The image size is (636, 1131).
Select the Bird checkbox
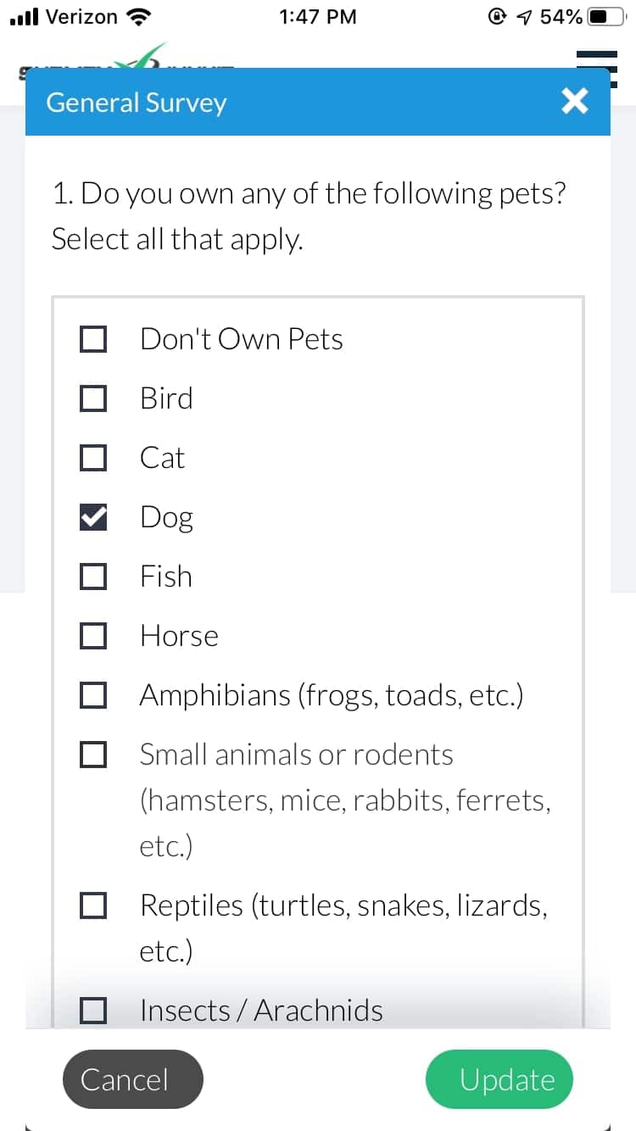93,398
